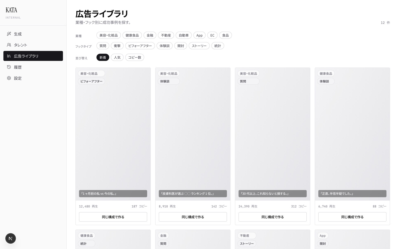399x249 pixels.
Task: Filter hooks by 質問 chip
Action: pyautogui.click(x=103, y=46)
